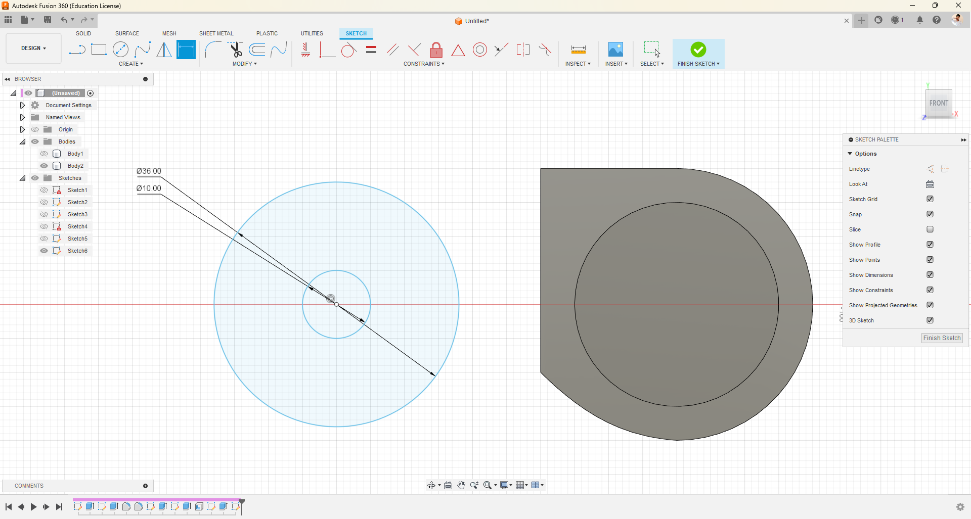
Task: Switch to the MESH tab
Action: pyautogui.click(x=169, y=33)
